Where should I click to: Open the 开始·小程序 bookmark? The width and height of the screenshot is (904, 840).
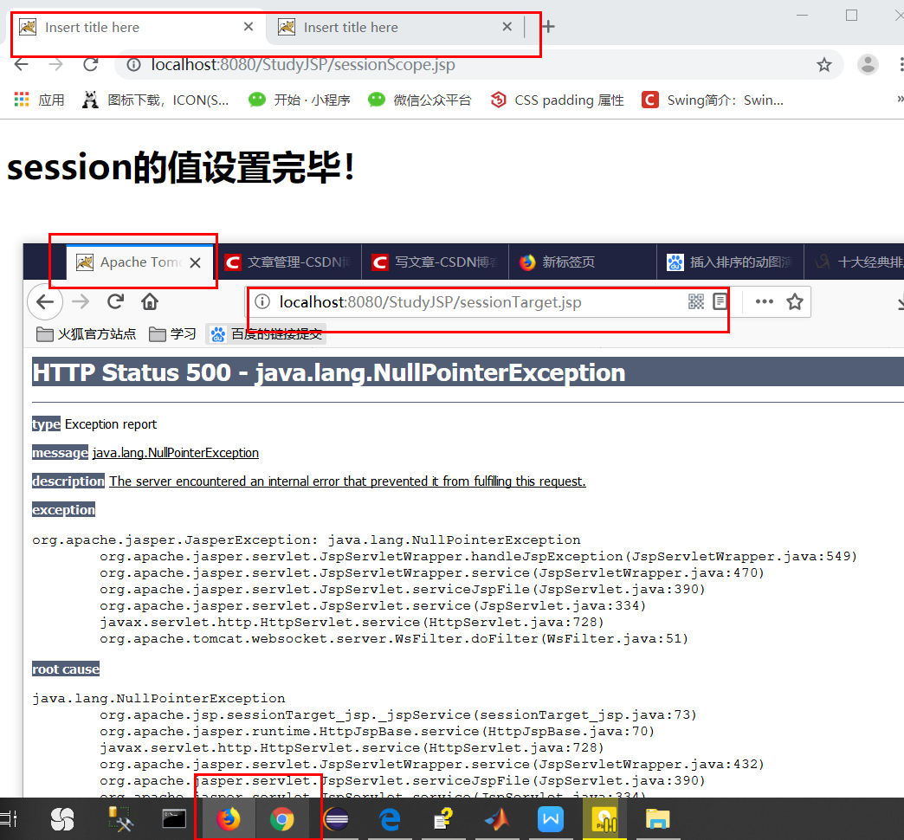[300, 100]
